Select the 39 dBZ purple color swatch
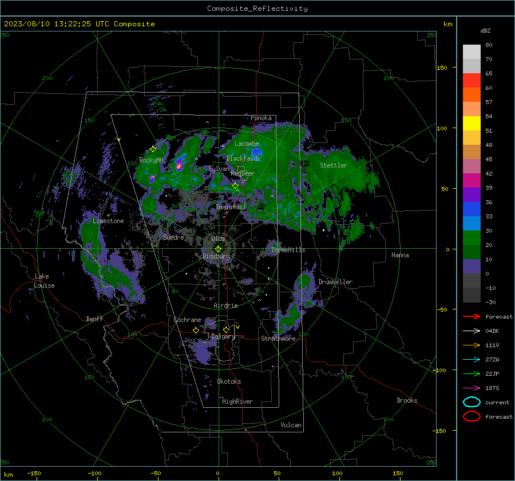 point(472,194)
